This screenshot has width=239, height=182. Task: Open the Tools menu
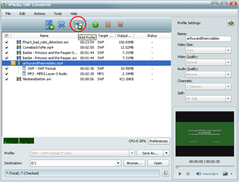(58, 14)
